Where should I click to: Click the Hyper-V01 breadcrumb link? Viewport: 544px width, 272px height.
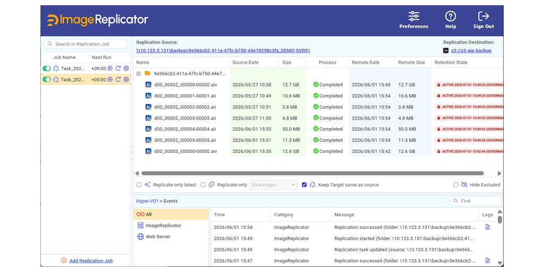pyautogui.click(x=147, y=201)
